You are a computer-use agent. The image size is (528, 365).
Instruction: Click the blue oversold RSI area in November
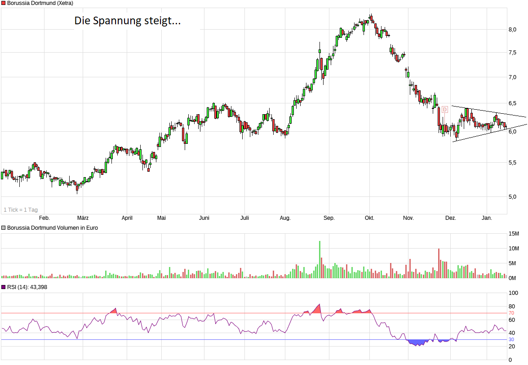click(417, 343)
